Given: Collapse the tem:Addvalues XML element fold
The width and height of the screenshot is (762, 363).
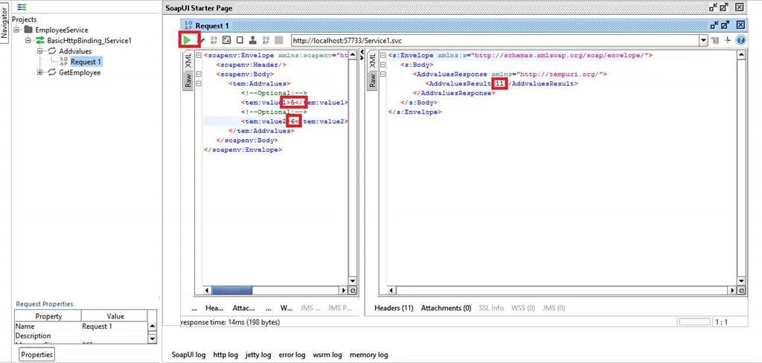Looking at the screenshot, I should (198, 83).
